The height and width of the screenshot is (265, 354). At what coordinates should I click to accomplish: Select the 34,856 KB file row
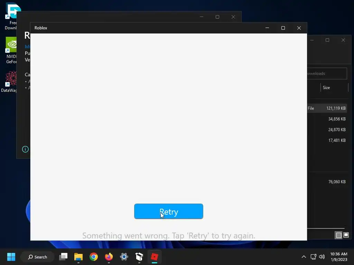tap(327, 119)
